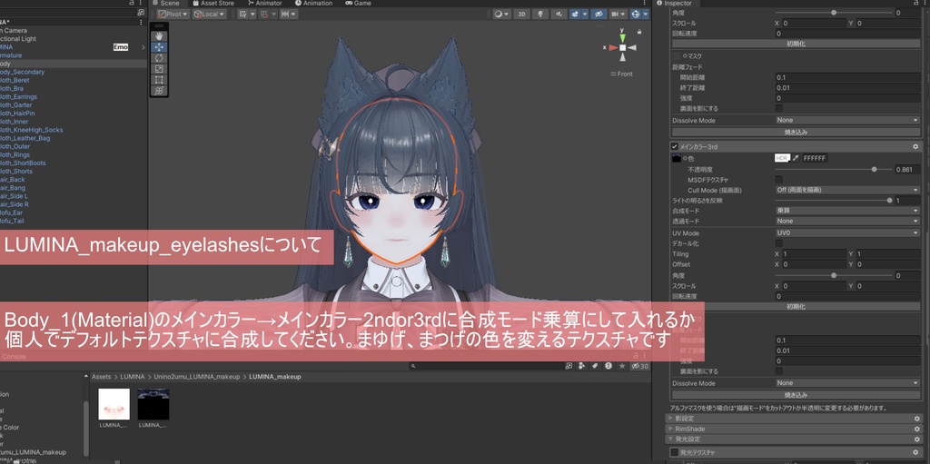Image resolution: width=930 pixels, height=464 pixels.
Task: Toggle 2D view mode in Scene
Action: 521,15
